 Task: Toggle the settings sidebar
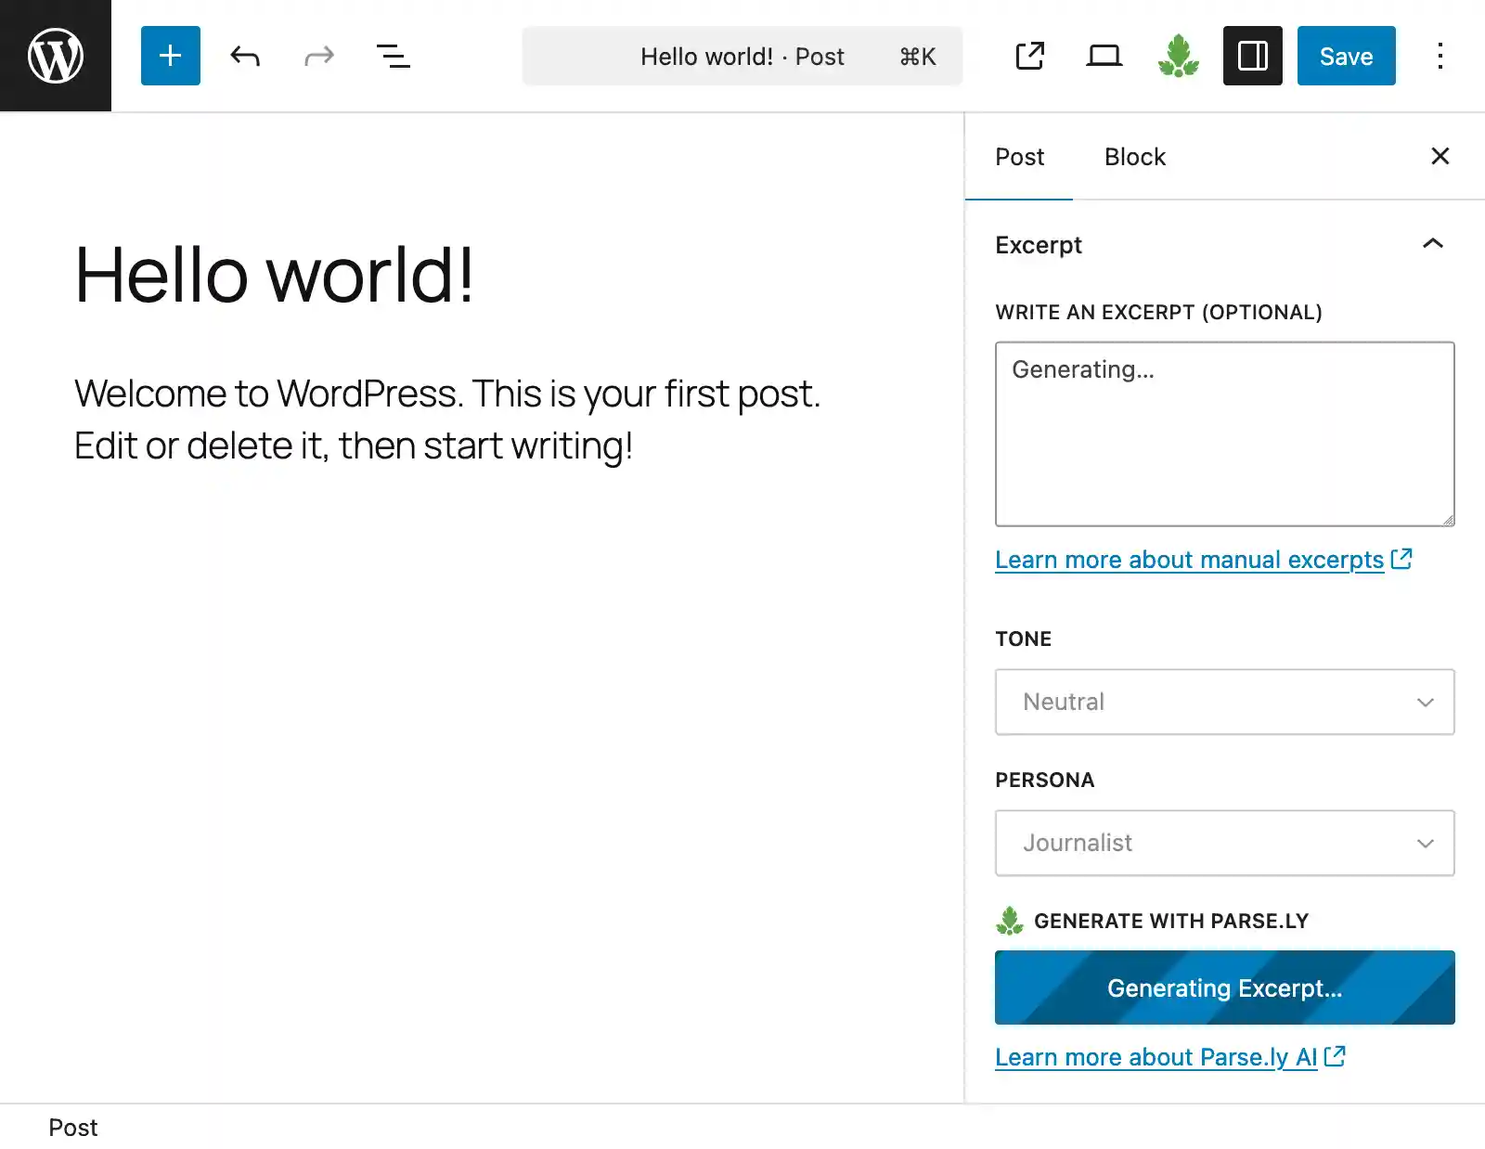[x=1252, y=56]
